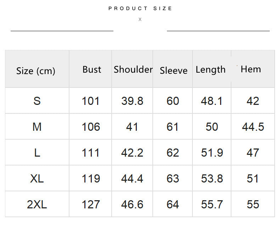This screenshot has height=236, width=280.
Task: Click the PRODUCT SIZE heading
Action: click(140, 9)
